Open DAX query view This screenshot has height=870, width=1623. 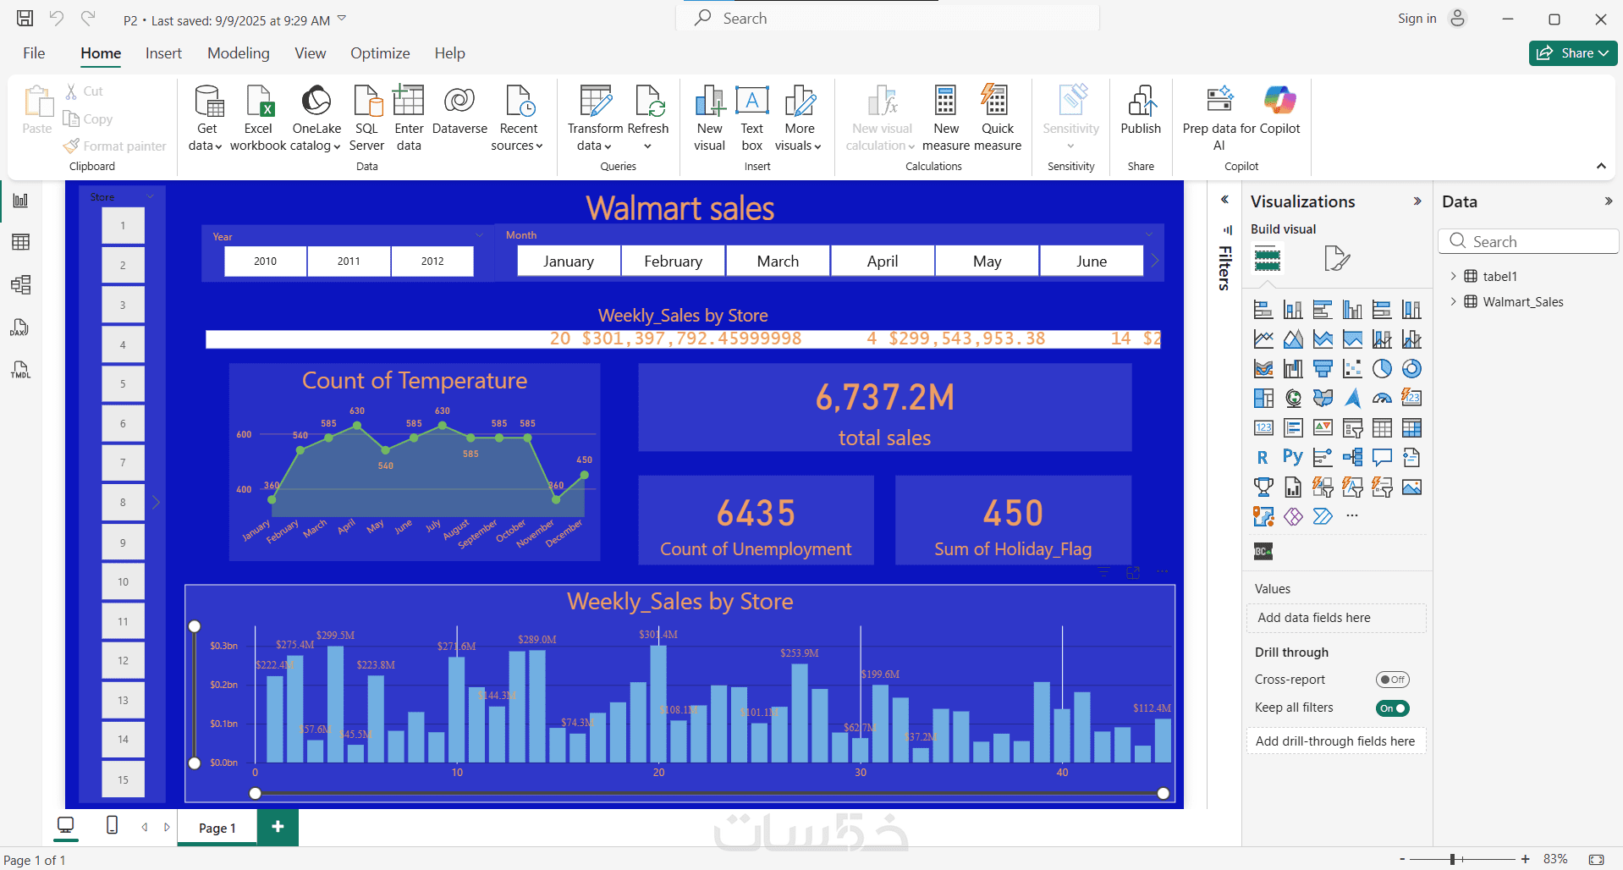pos(21,328)
